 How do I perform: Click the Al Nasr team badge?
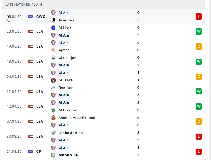[53, 28]
